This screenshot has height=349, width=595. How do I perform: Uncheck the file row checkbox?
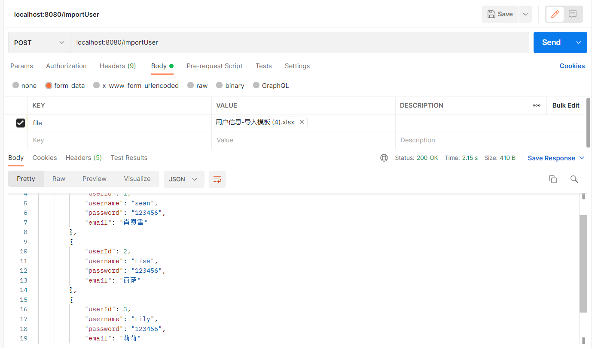pos(20,123)
